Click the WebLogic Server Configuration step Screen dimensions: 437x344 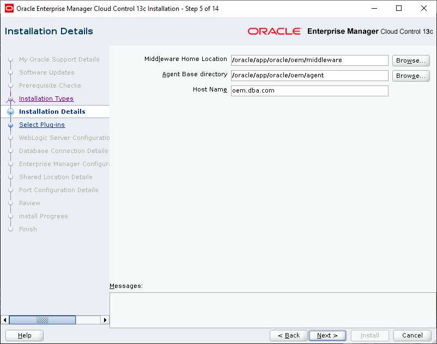click(x=64, y=138)
